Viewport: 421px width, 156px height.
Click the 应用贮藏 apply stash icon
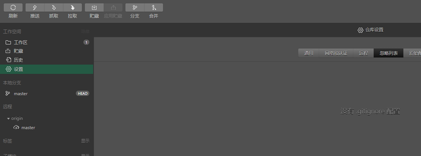(x=113, y=8)
